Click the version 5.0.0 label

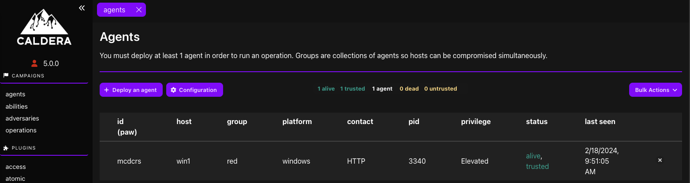click(51, 63)
